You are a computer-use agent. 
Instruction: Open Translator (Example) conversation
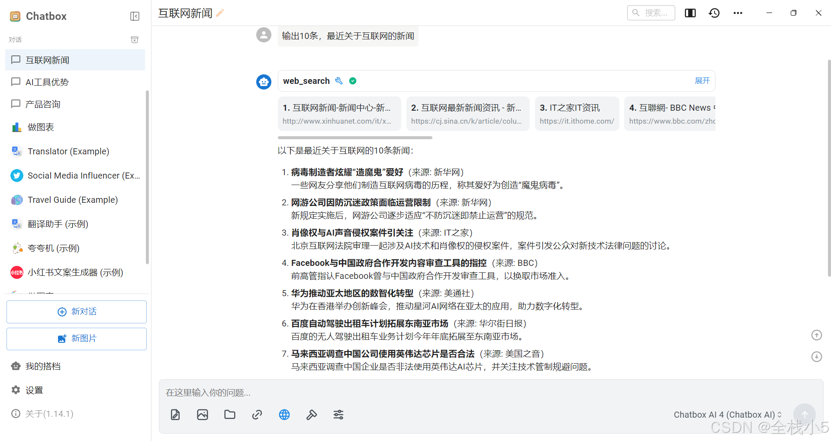tap(75, 151)
